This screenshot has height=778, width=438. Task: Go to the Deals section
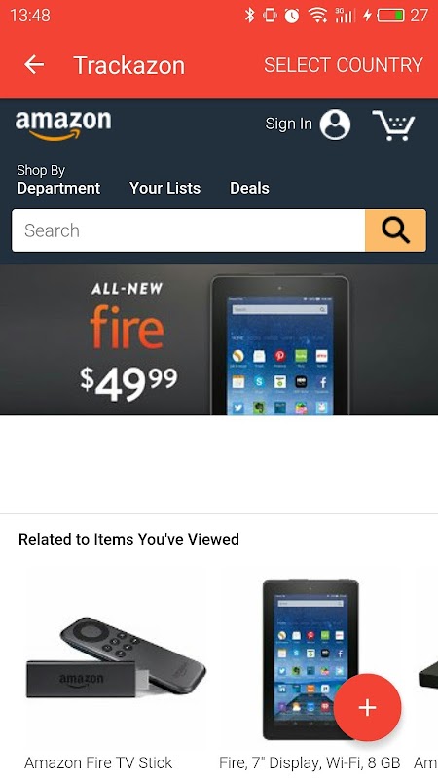click(x=249, y=188)
